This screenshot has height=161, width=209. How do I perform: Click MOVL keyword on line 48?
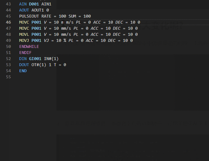24,34
